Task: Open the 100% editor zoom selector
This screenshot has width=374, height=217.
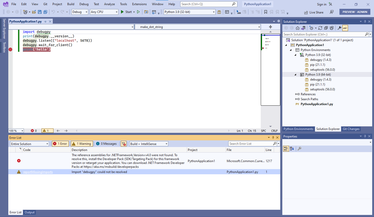Action: coord(16,131)
